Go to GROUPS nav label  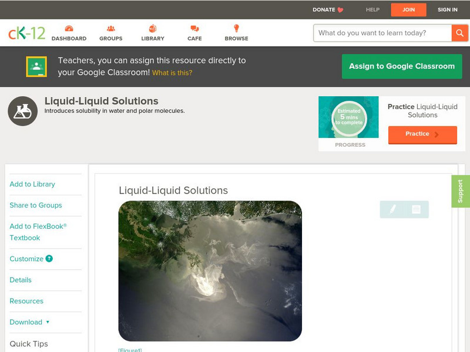pyautogui.click(x=111, y=39)
